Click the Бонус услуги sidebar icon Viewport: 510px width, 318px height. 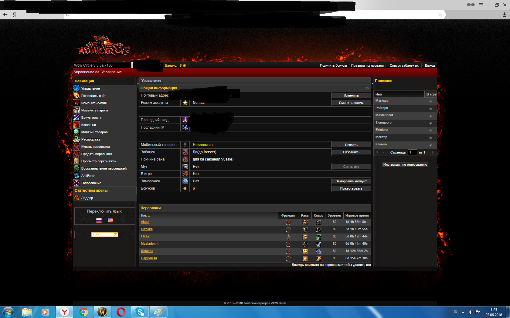(x=76, y=118)
